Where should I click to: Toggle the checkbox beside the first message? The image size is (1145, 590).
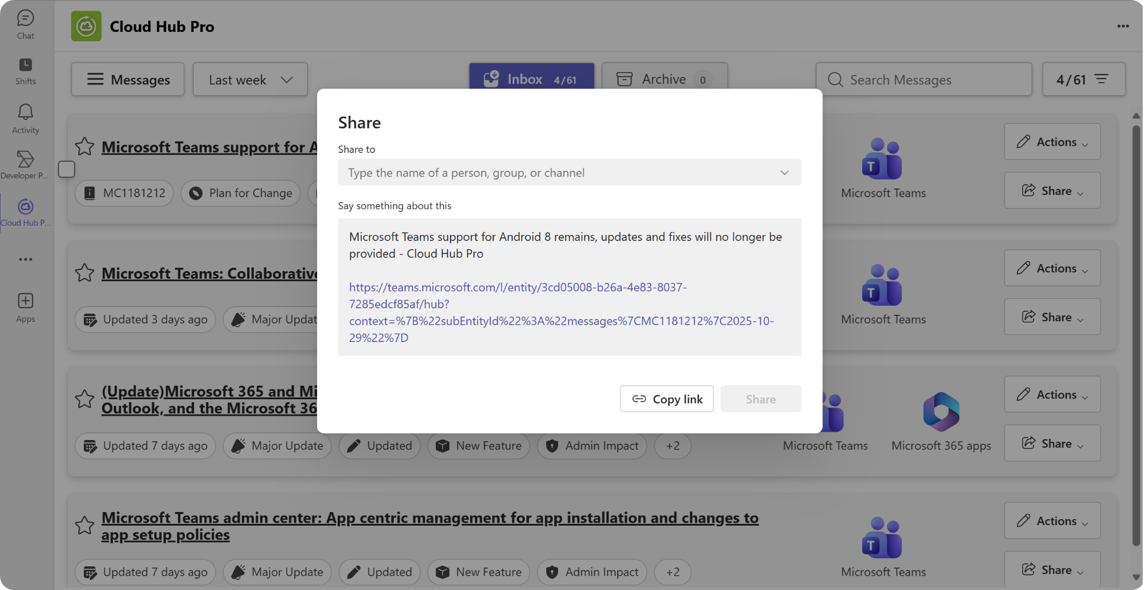(66, 169)
